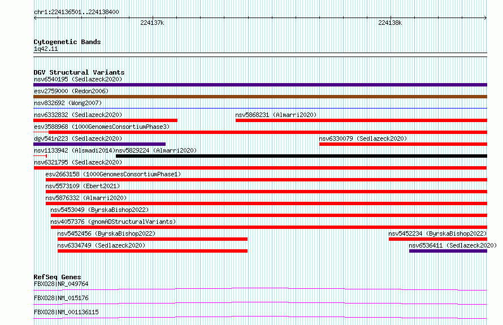Open nsv5876332 (Almarri2020) variant label
Screen dimensions: 503x325
point(86,198)
